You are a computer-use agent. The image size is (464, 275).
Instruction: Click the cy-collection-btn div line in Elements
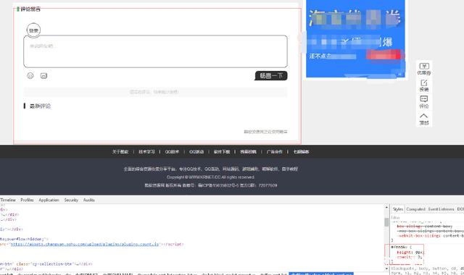click(x=46, y=263)
